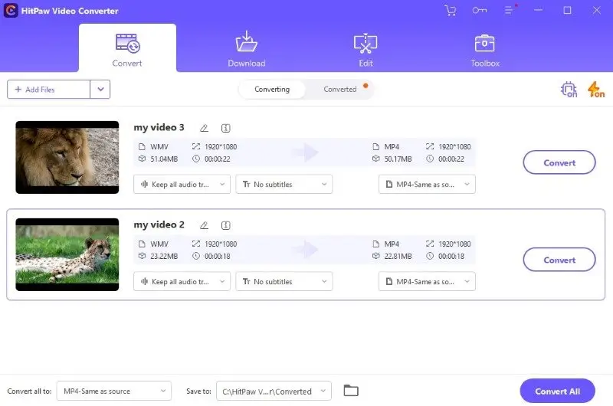Image resolution: width=613 pixels, height=406 pixels.
Task: Rename my video 2 with pencil icon
Action: click(204, 225)
